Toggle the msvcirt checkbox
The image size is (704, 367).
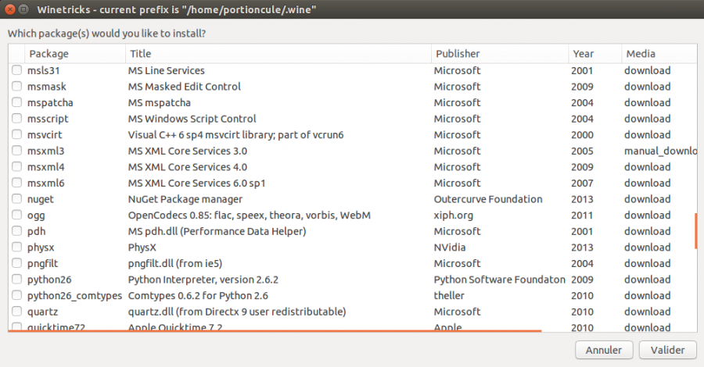coord(16,134)
